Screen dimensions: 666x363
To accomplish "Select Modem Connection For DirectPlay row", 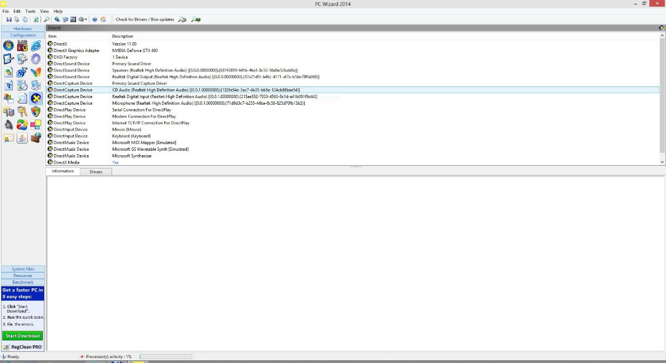I will [353, 116].
